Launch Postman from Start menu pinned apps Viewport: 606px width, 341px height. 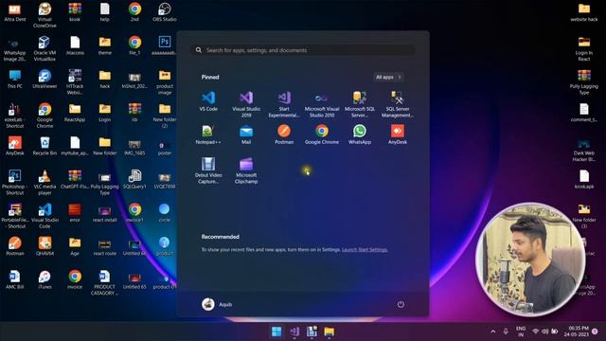[284, 135]
